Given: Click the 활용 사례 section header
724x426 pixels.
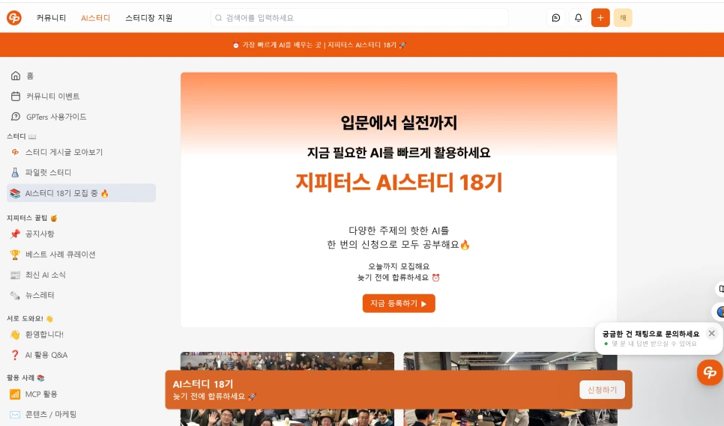Looking at the screenshot, I should coord(25,378).
